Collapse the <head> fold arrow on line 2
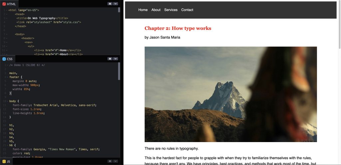 coord(7,14)
